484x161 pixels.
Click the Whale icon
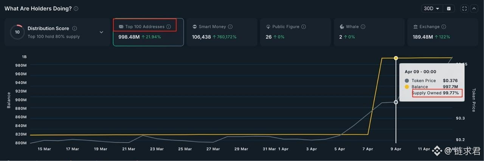(x=342, y=27)
